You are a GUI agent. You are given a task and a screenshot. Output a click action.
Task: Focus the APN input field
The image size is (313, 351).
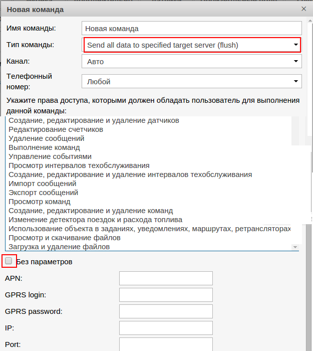click(x=166, y=278)
